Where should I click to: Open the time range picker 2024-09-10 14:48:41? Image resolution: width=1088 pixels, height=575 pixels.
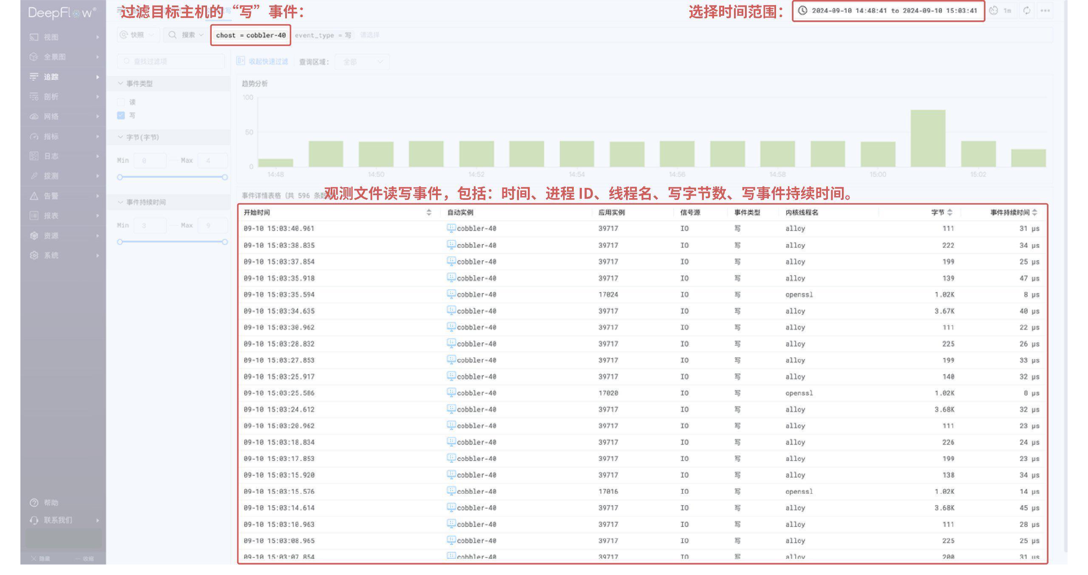[x=889, y=11]
